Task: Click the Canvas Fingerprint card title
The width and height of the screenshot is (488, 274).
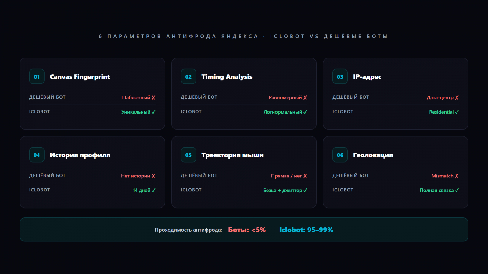Action: coord(80,77)
